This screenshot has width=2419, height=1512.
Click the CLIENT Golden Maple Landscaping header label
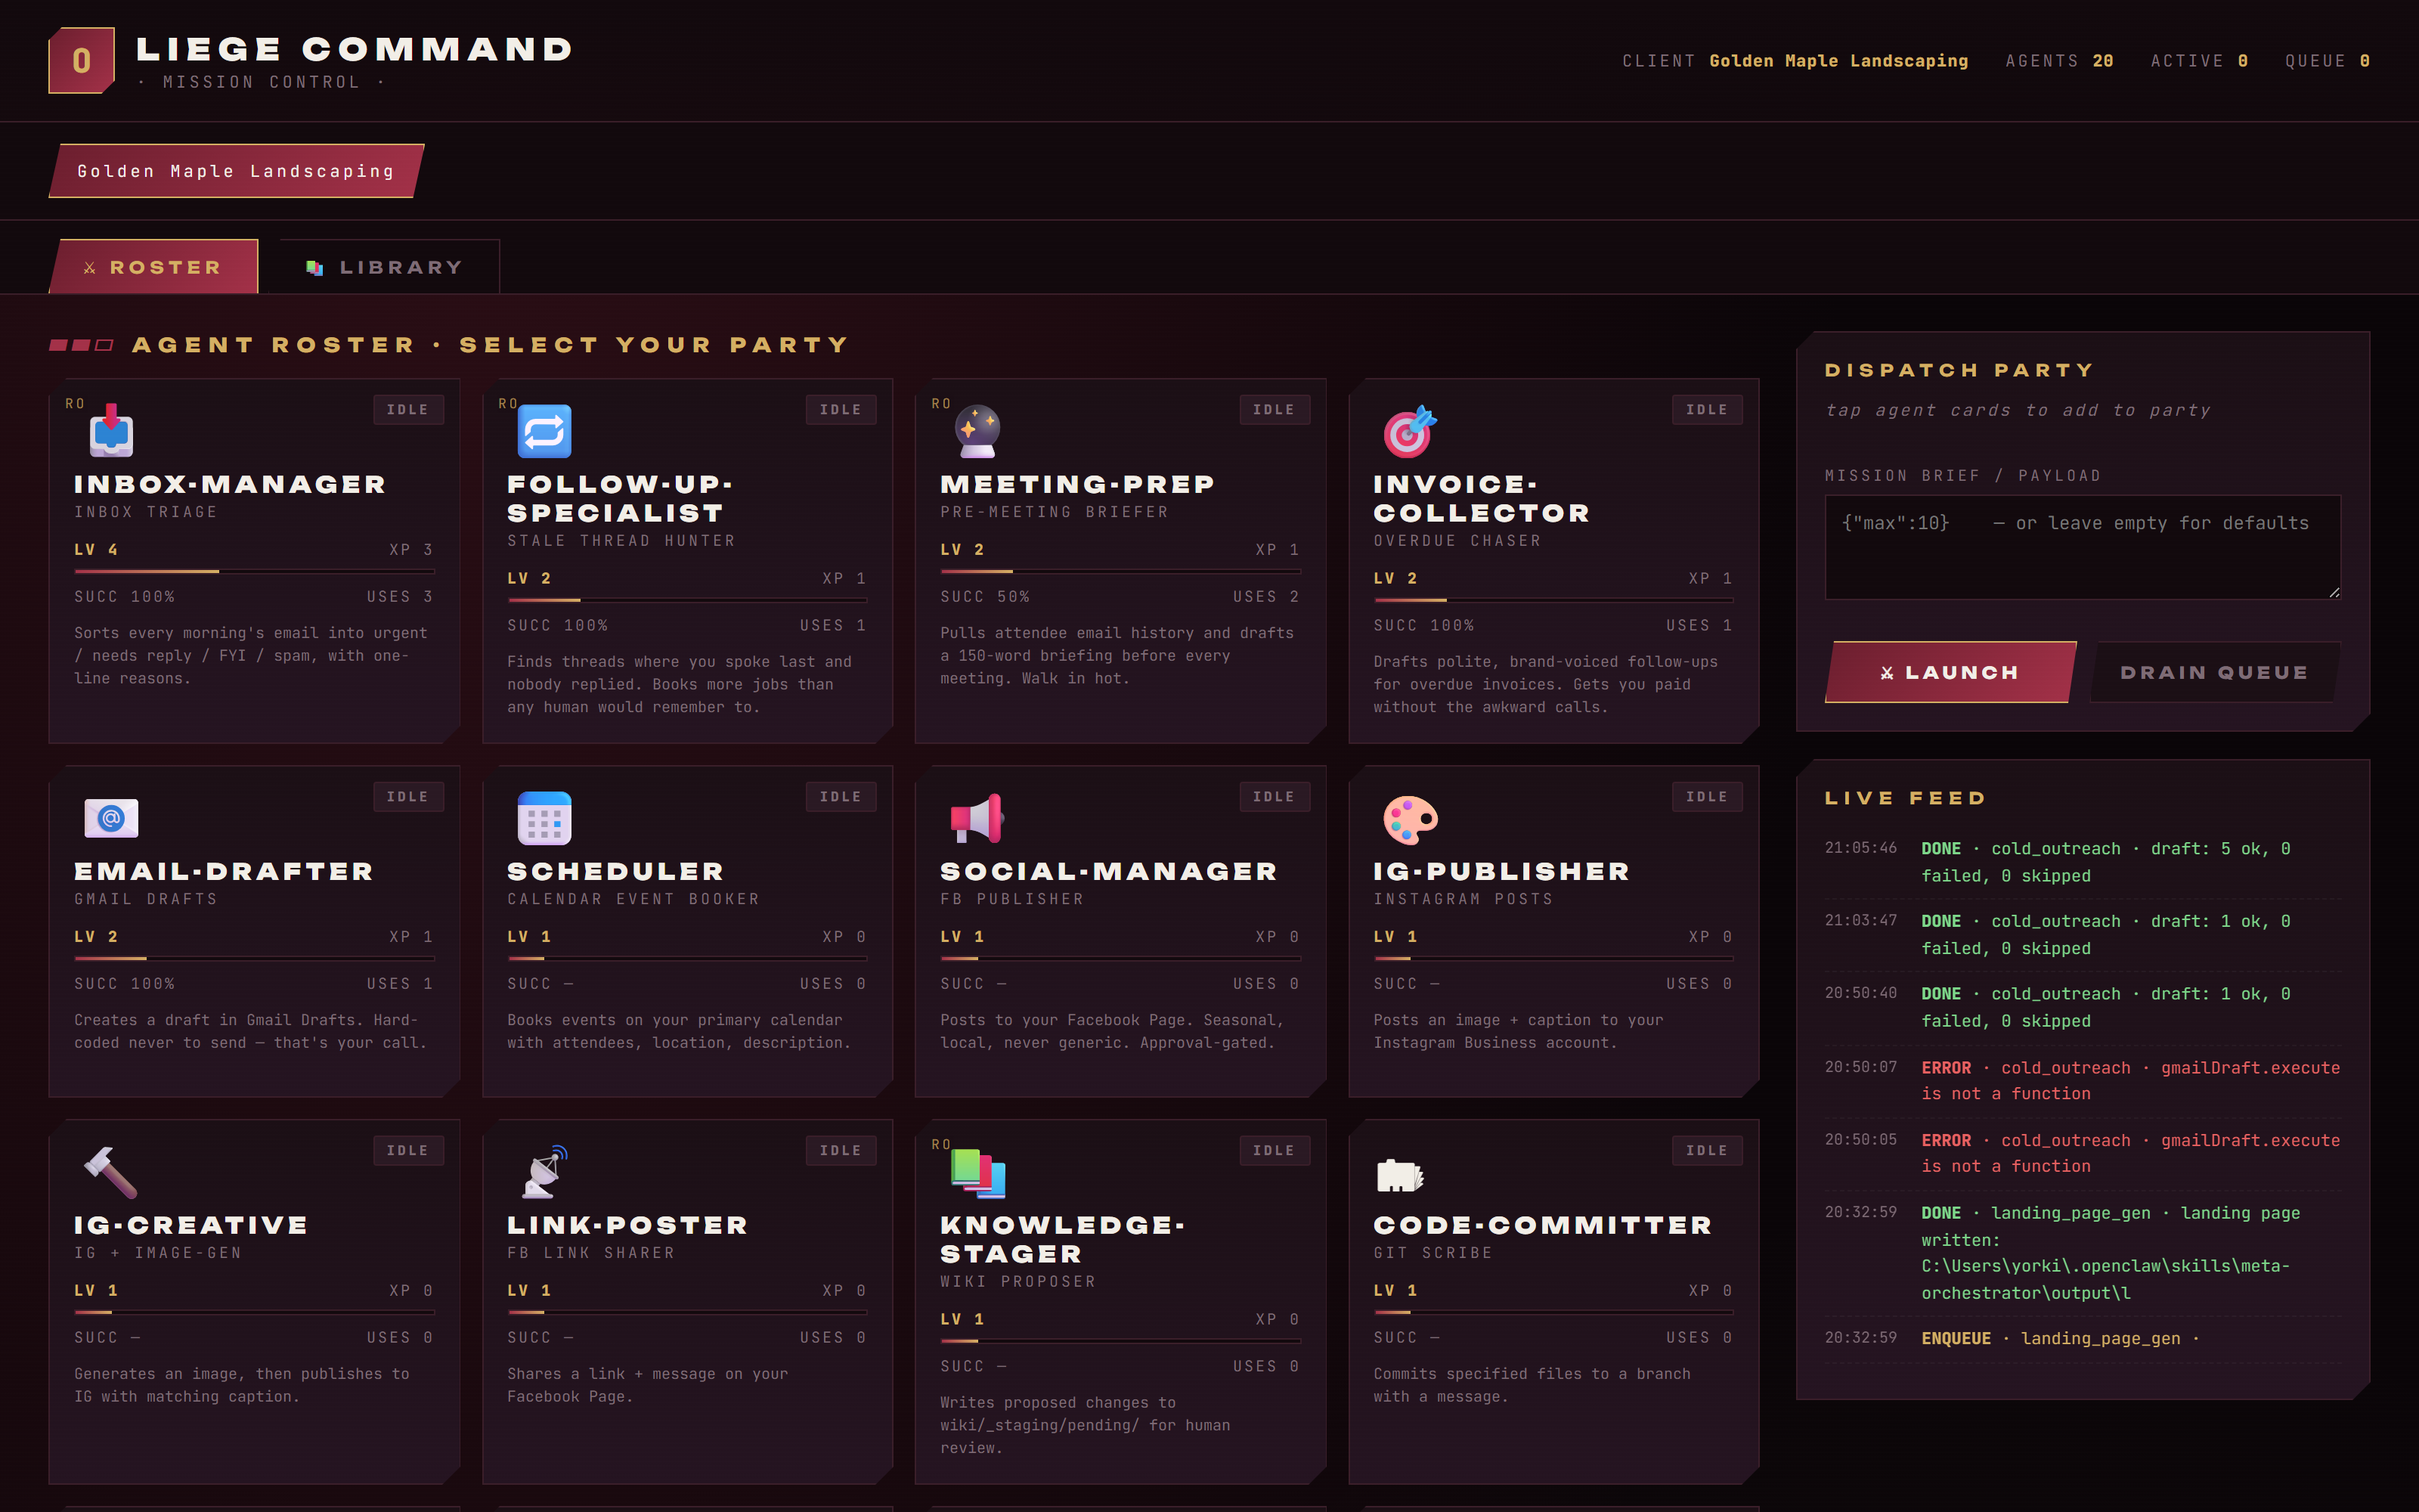(x=1795, y=61)
